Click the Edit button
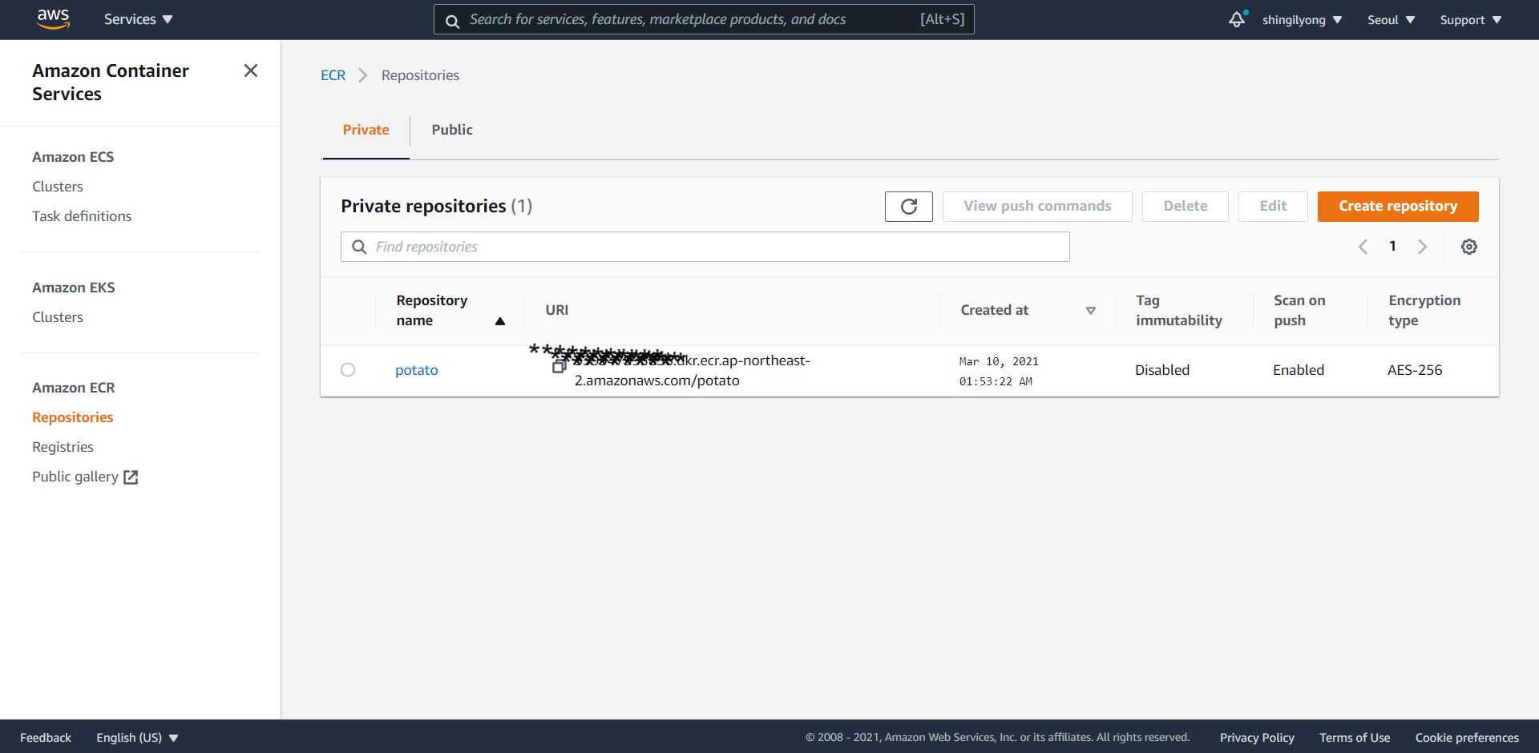 point(1273,207)
